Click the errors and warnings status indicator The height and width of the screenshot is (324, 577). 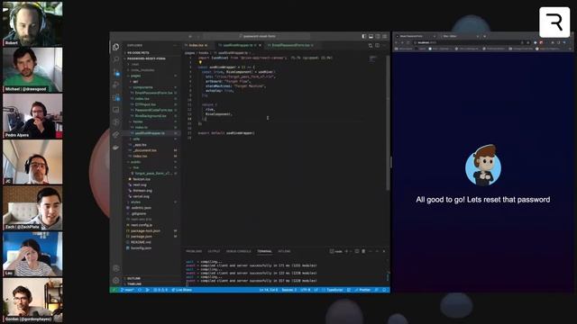pos(160,290)
